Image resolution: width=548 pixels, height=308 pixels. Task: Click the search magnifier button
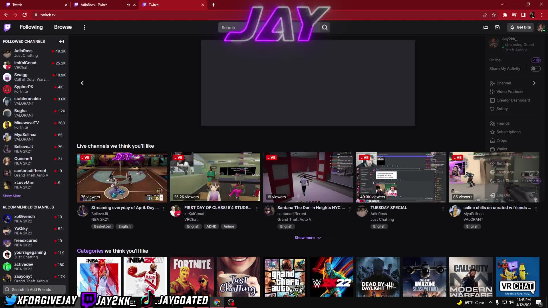coord(325,27)
